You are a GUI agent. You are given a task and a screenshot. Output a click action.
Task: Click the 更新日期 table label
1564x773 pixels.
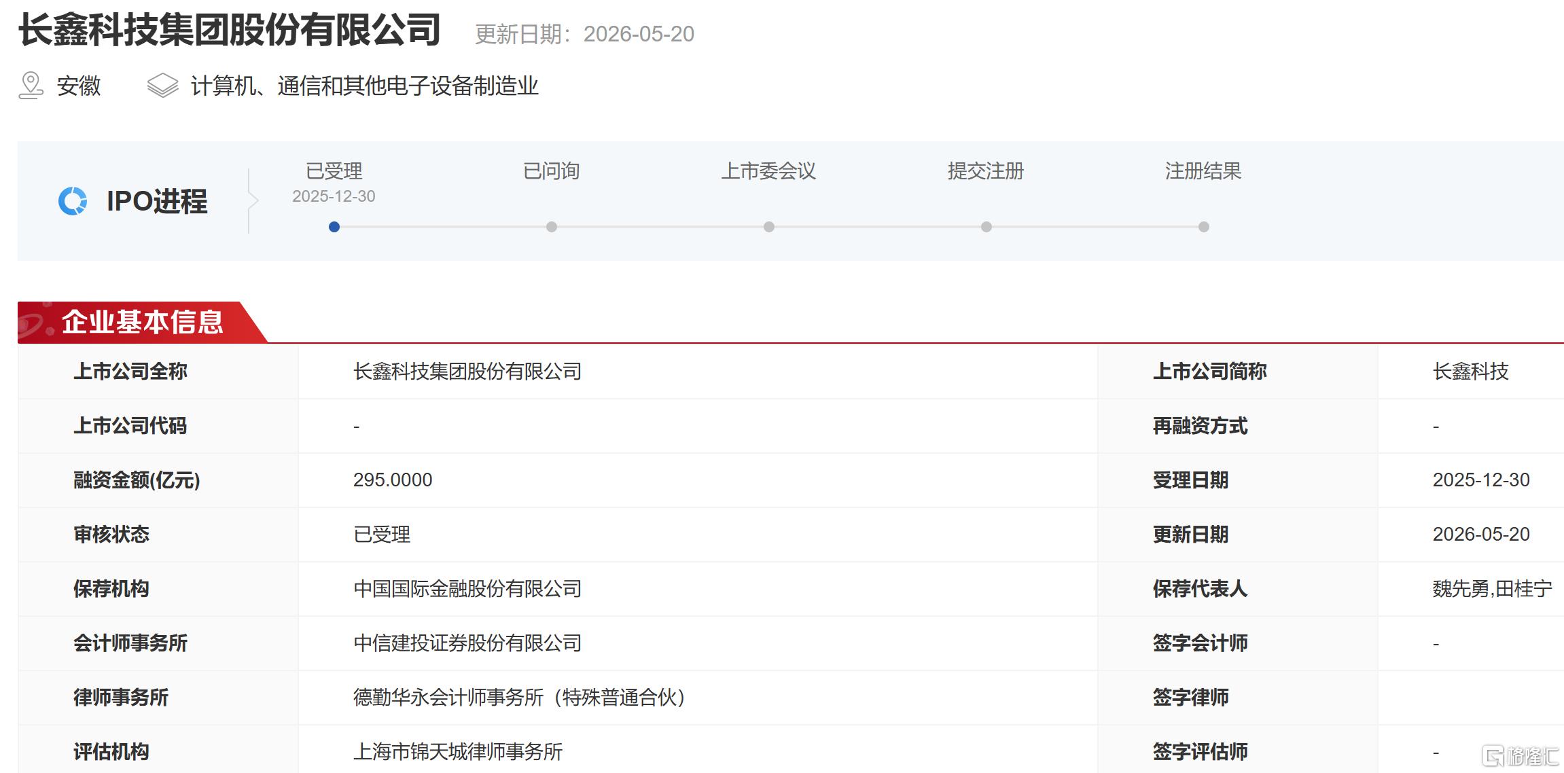click(1191, 535)
